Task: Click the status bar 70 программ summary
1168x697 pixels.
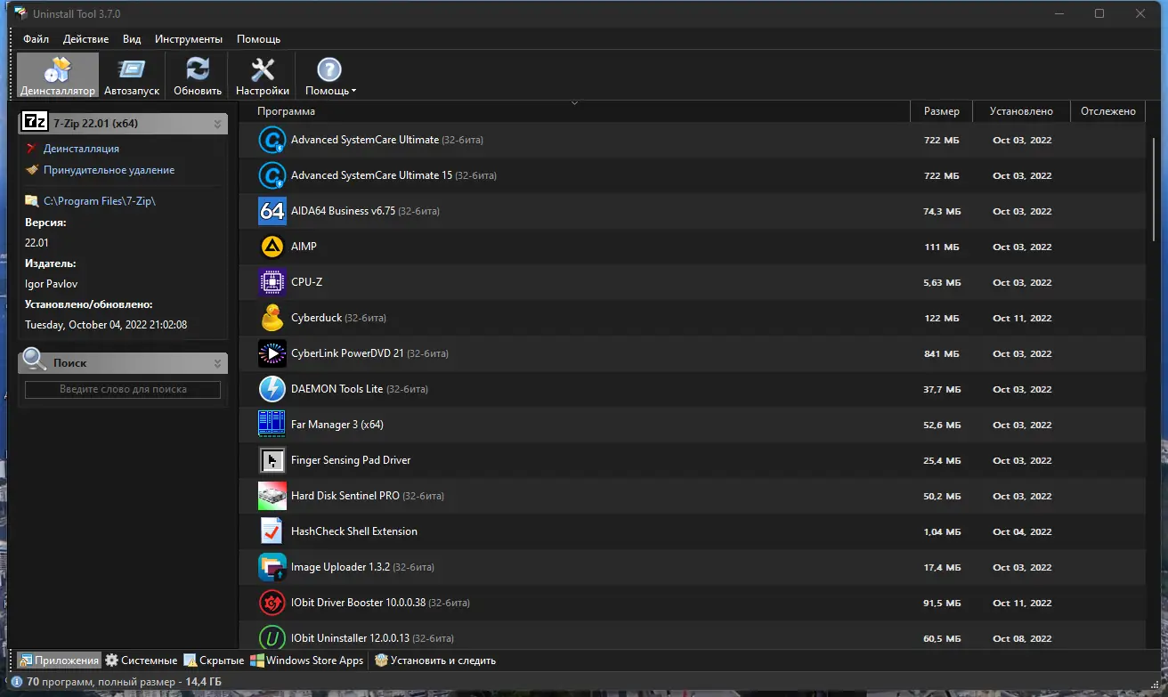Action: pyautogui.click(x=124, y=682)
